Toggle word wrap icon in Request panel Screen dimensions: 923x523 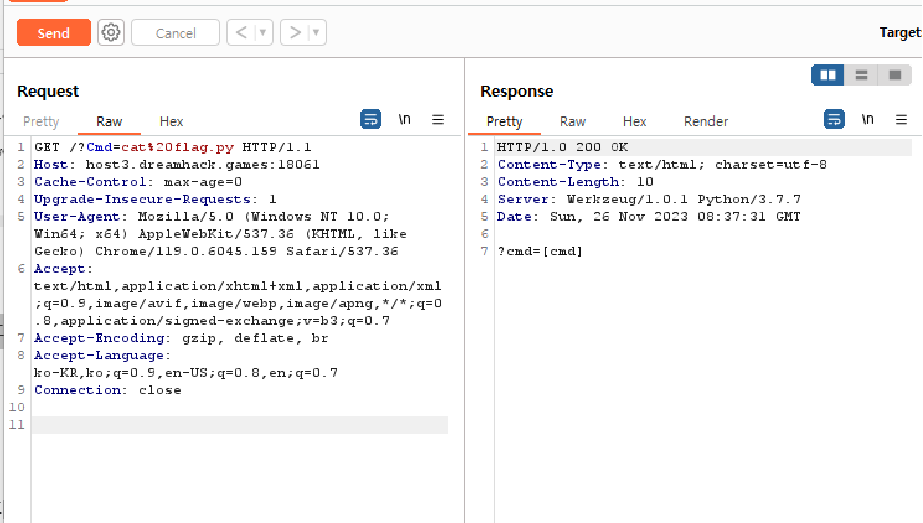tap(371, 119)
